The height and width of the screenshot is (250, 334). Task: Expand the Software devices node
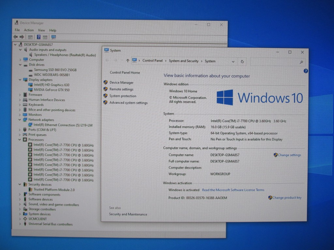20,200
